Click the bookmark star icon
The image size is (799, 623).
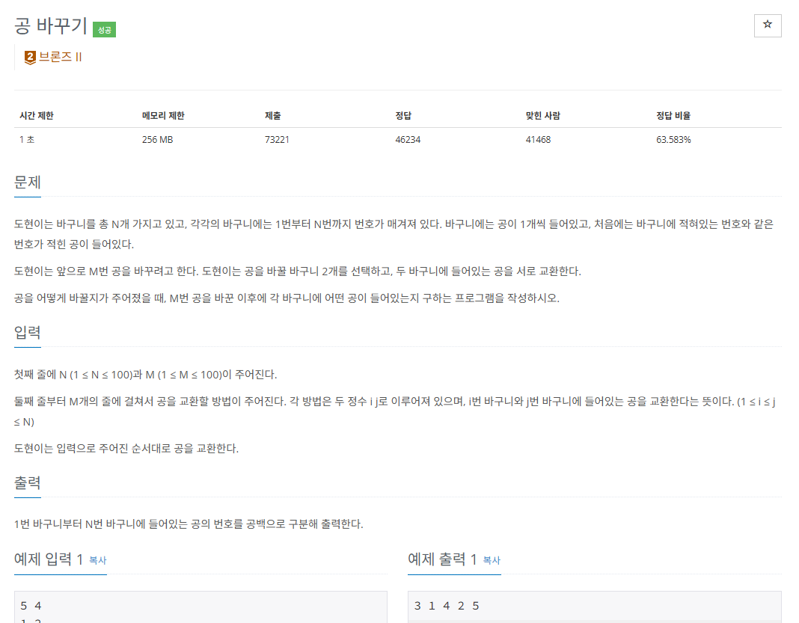tap(768, 25)
